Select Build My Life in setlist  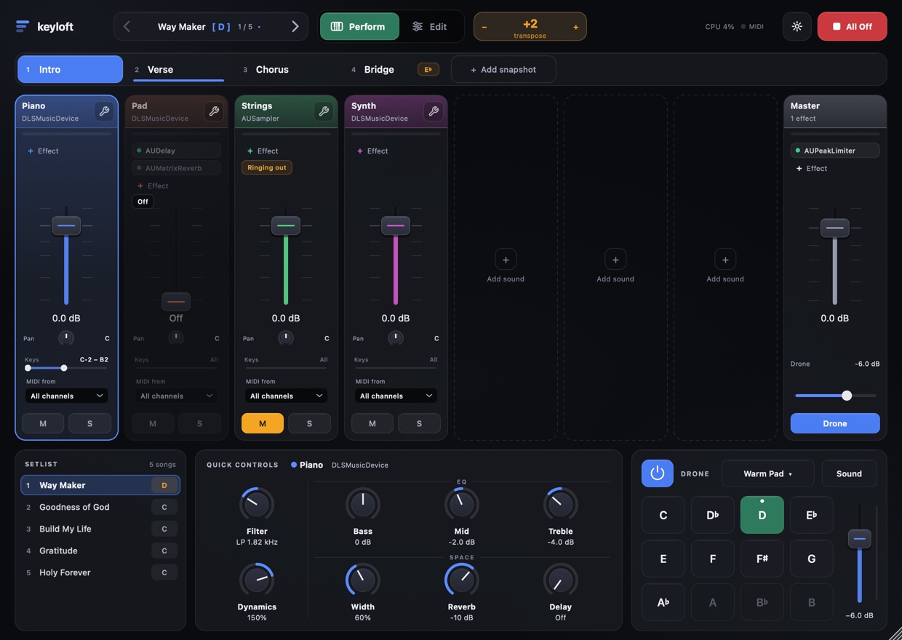(100, 529)
